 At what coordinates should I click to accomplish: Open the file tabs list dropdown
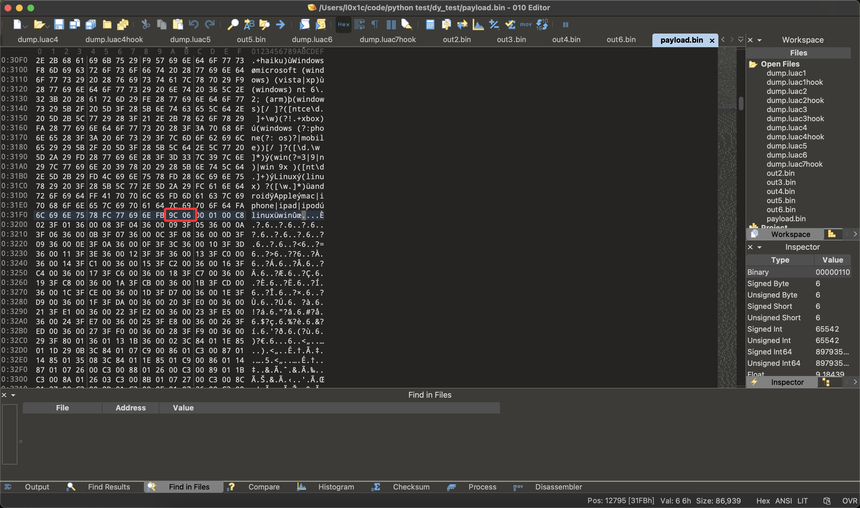(x=741, y=40)
